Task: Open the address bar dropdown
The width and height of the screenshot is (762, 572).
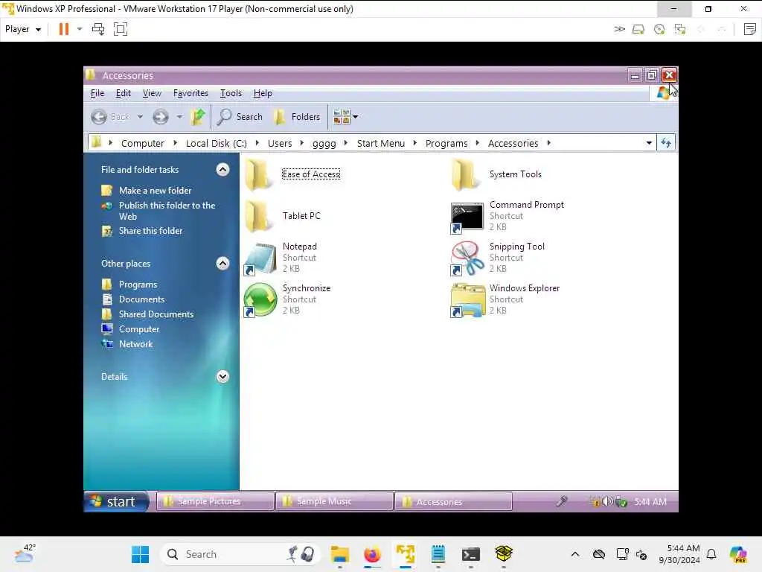Action: (x=649, y=143)
